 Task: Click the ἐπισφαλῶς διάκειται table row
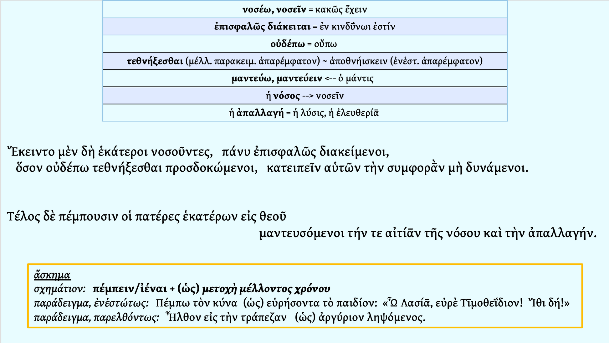[x=304, y=27]
